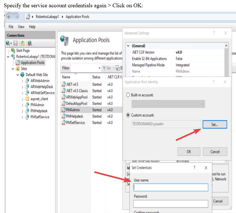Viewport: 236px width, 213px height.
Task: Focus the Password input field
Action: pyautogui.click(x=171, y=204)
